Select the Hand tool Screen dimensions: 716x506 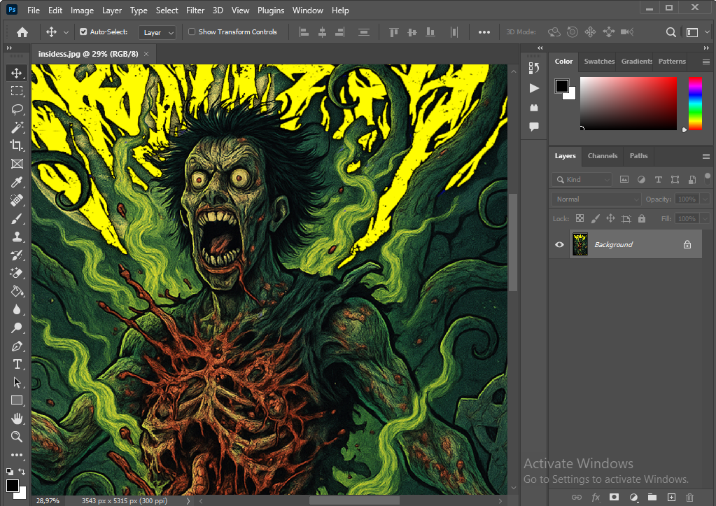[x=17, y=419]
